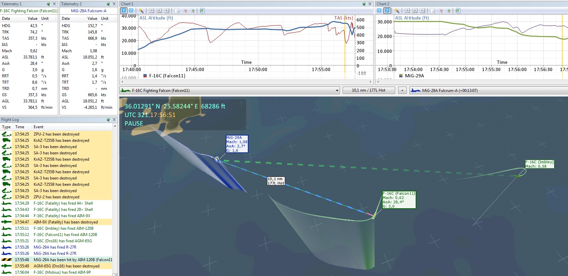Click the Mach value 1,08 in Telemetry 2
Image resolution: width=568 pixels, height=276 pixels.
(x=94, y=51)
